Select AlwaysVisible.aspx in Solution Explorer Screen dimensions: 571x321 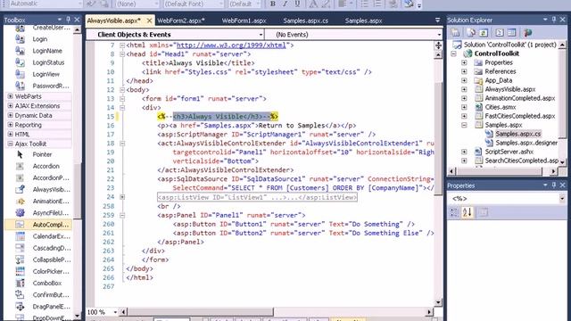pyautogui.click(x=509, y=89)
